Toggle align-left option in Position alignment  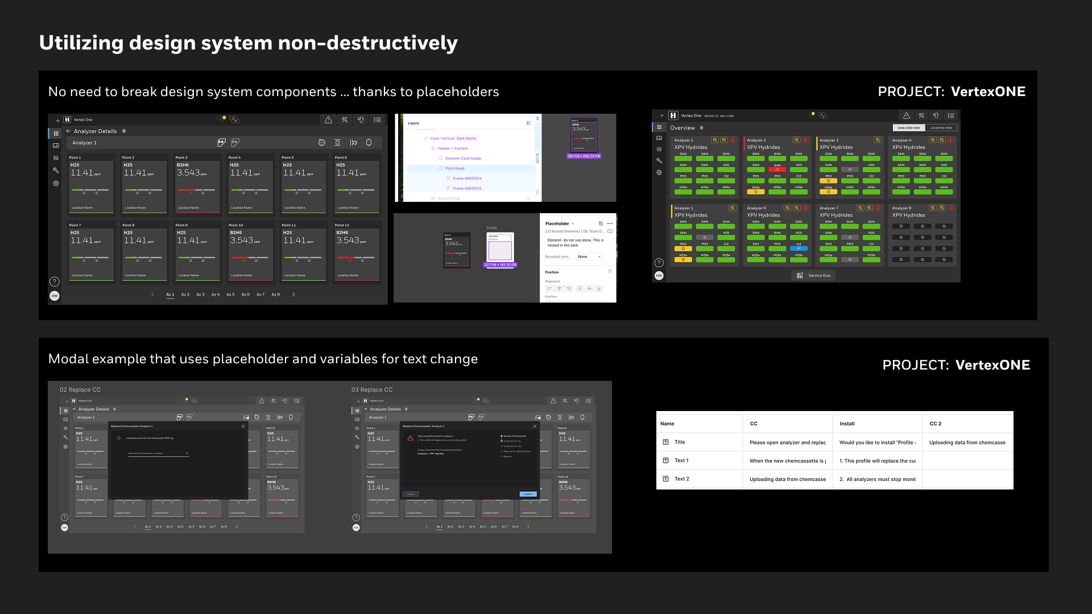pyautogui.click(x=549, y=289)
